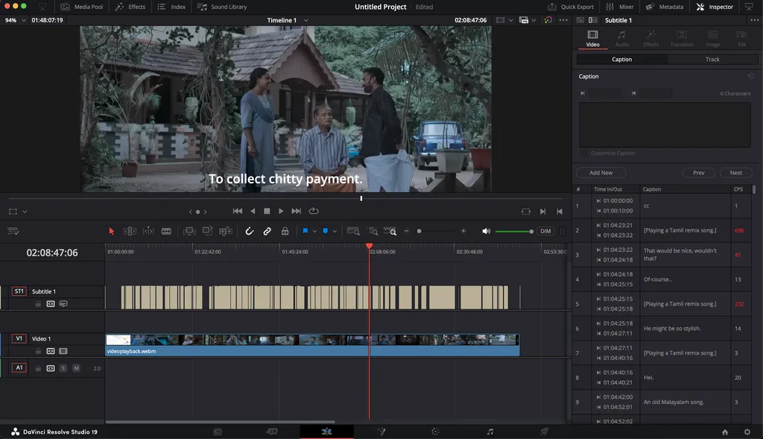
Task: Open the blue flag color dropdown arrow
Action: tap(314, 232)
